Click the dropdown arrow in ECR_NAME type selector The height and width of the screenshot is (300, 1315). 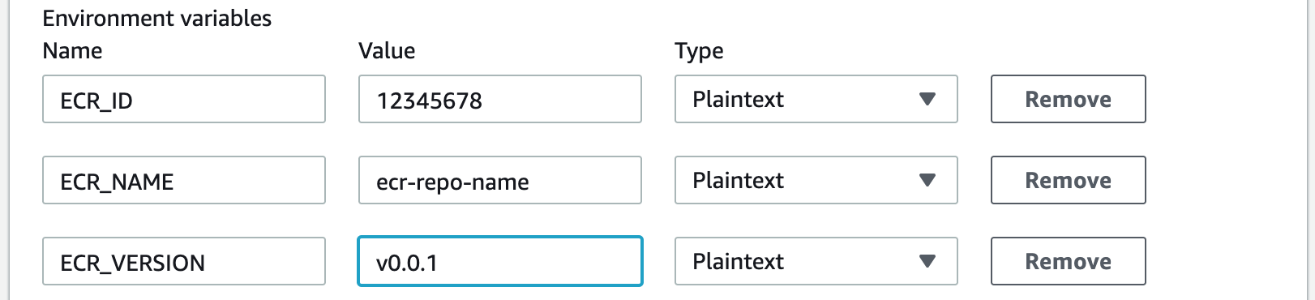[x=927, y=181]
